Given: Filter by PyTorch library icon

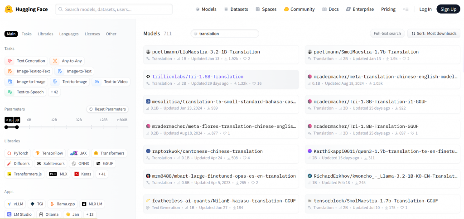Looking at the screenshot, I should click(9, 153).
